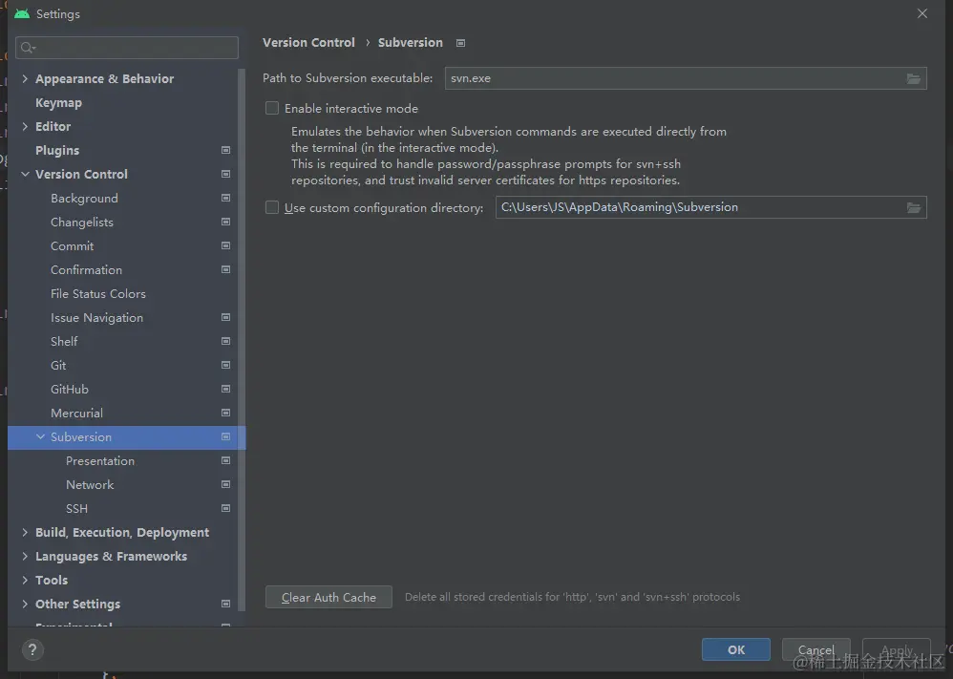Open the Mercurial settings page
The image size is (953, 679).
coord(76,413)
